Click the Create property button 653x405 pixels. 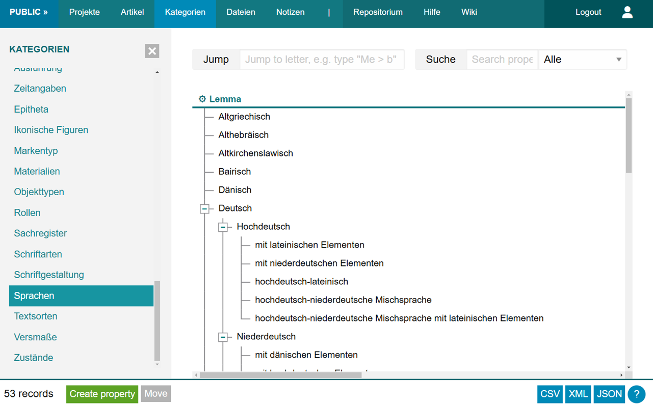[x=101, y=394]
